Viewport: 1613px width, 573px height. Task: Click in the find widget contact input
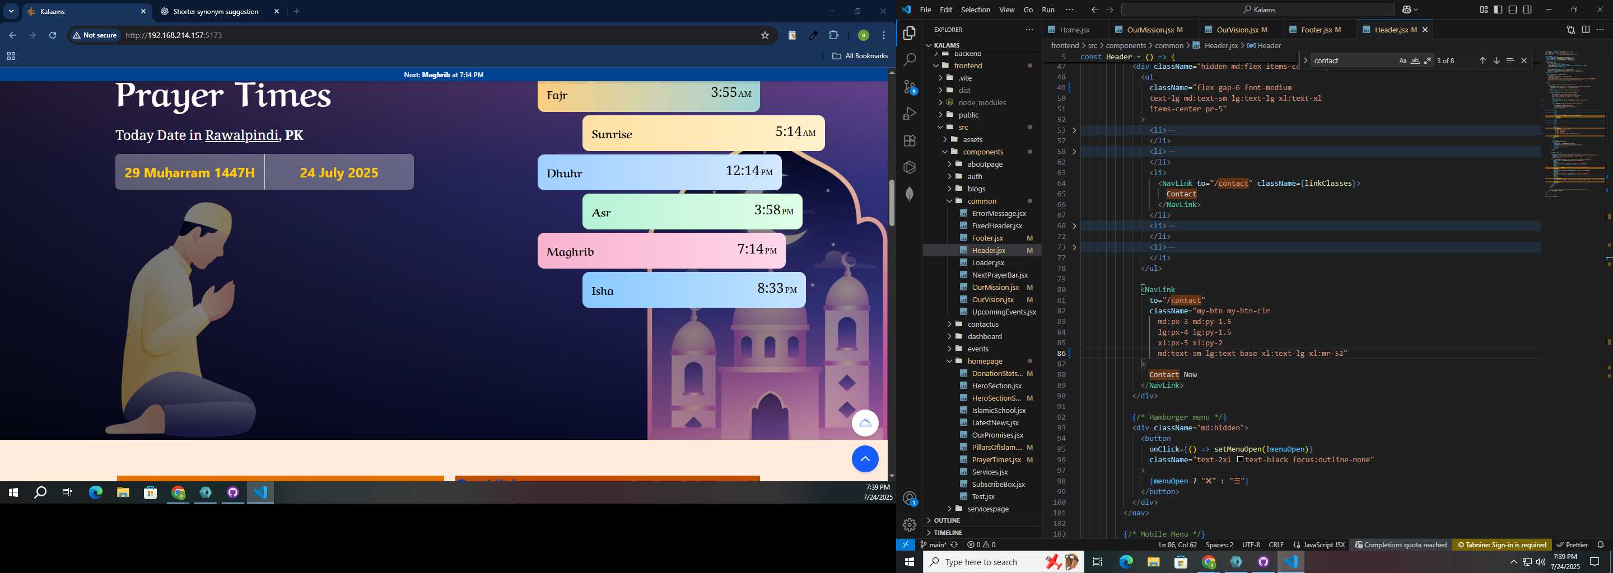point(1353,60)
